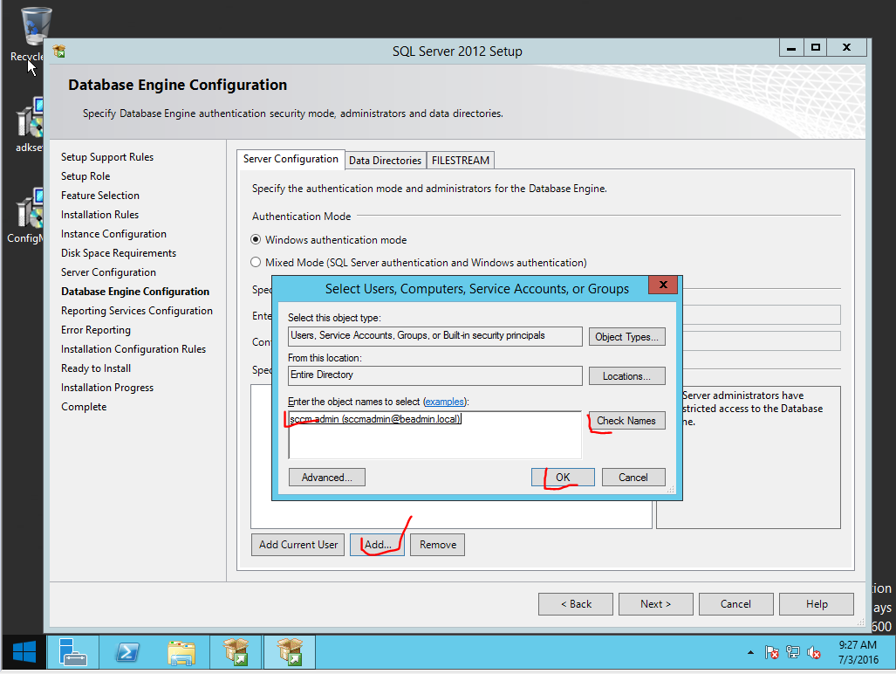
Task: Select the Reporting Services Configuration step
Action: coord(137,311)
